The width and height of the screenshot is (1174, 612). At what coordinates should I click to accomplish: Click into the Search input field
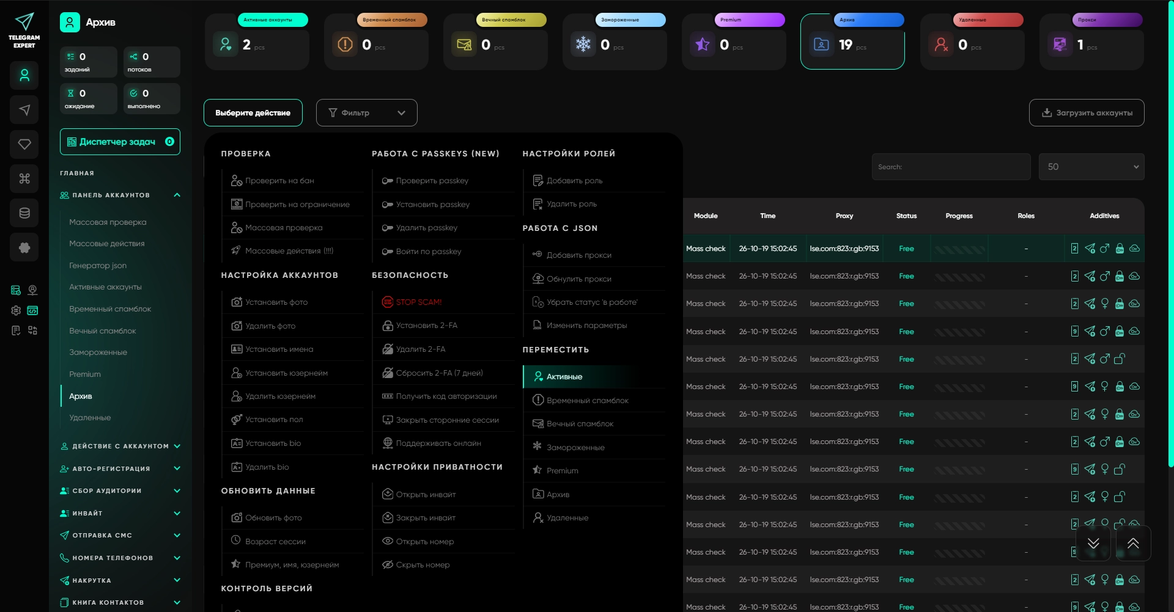(951, 167)
